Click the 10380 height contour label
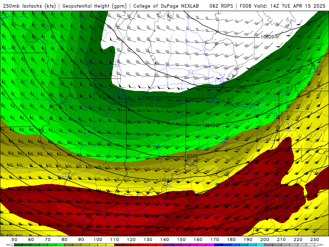The width and height of the screenshot is (329, 247). 150,216
